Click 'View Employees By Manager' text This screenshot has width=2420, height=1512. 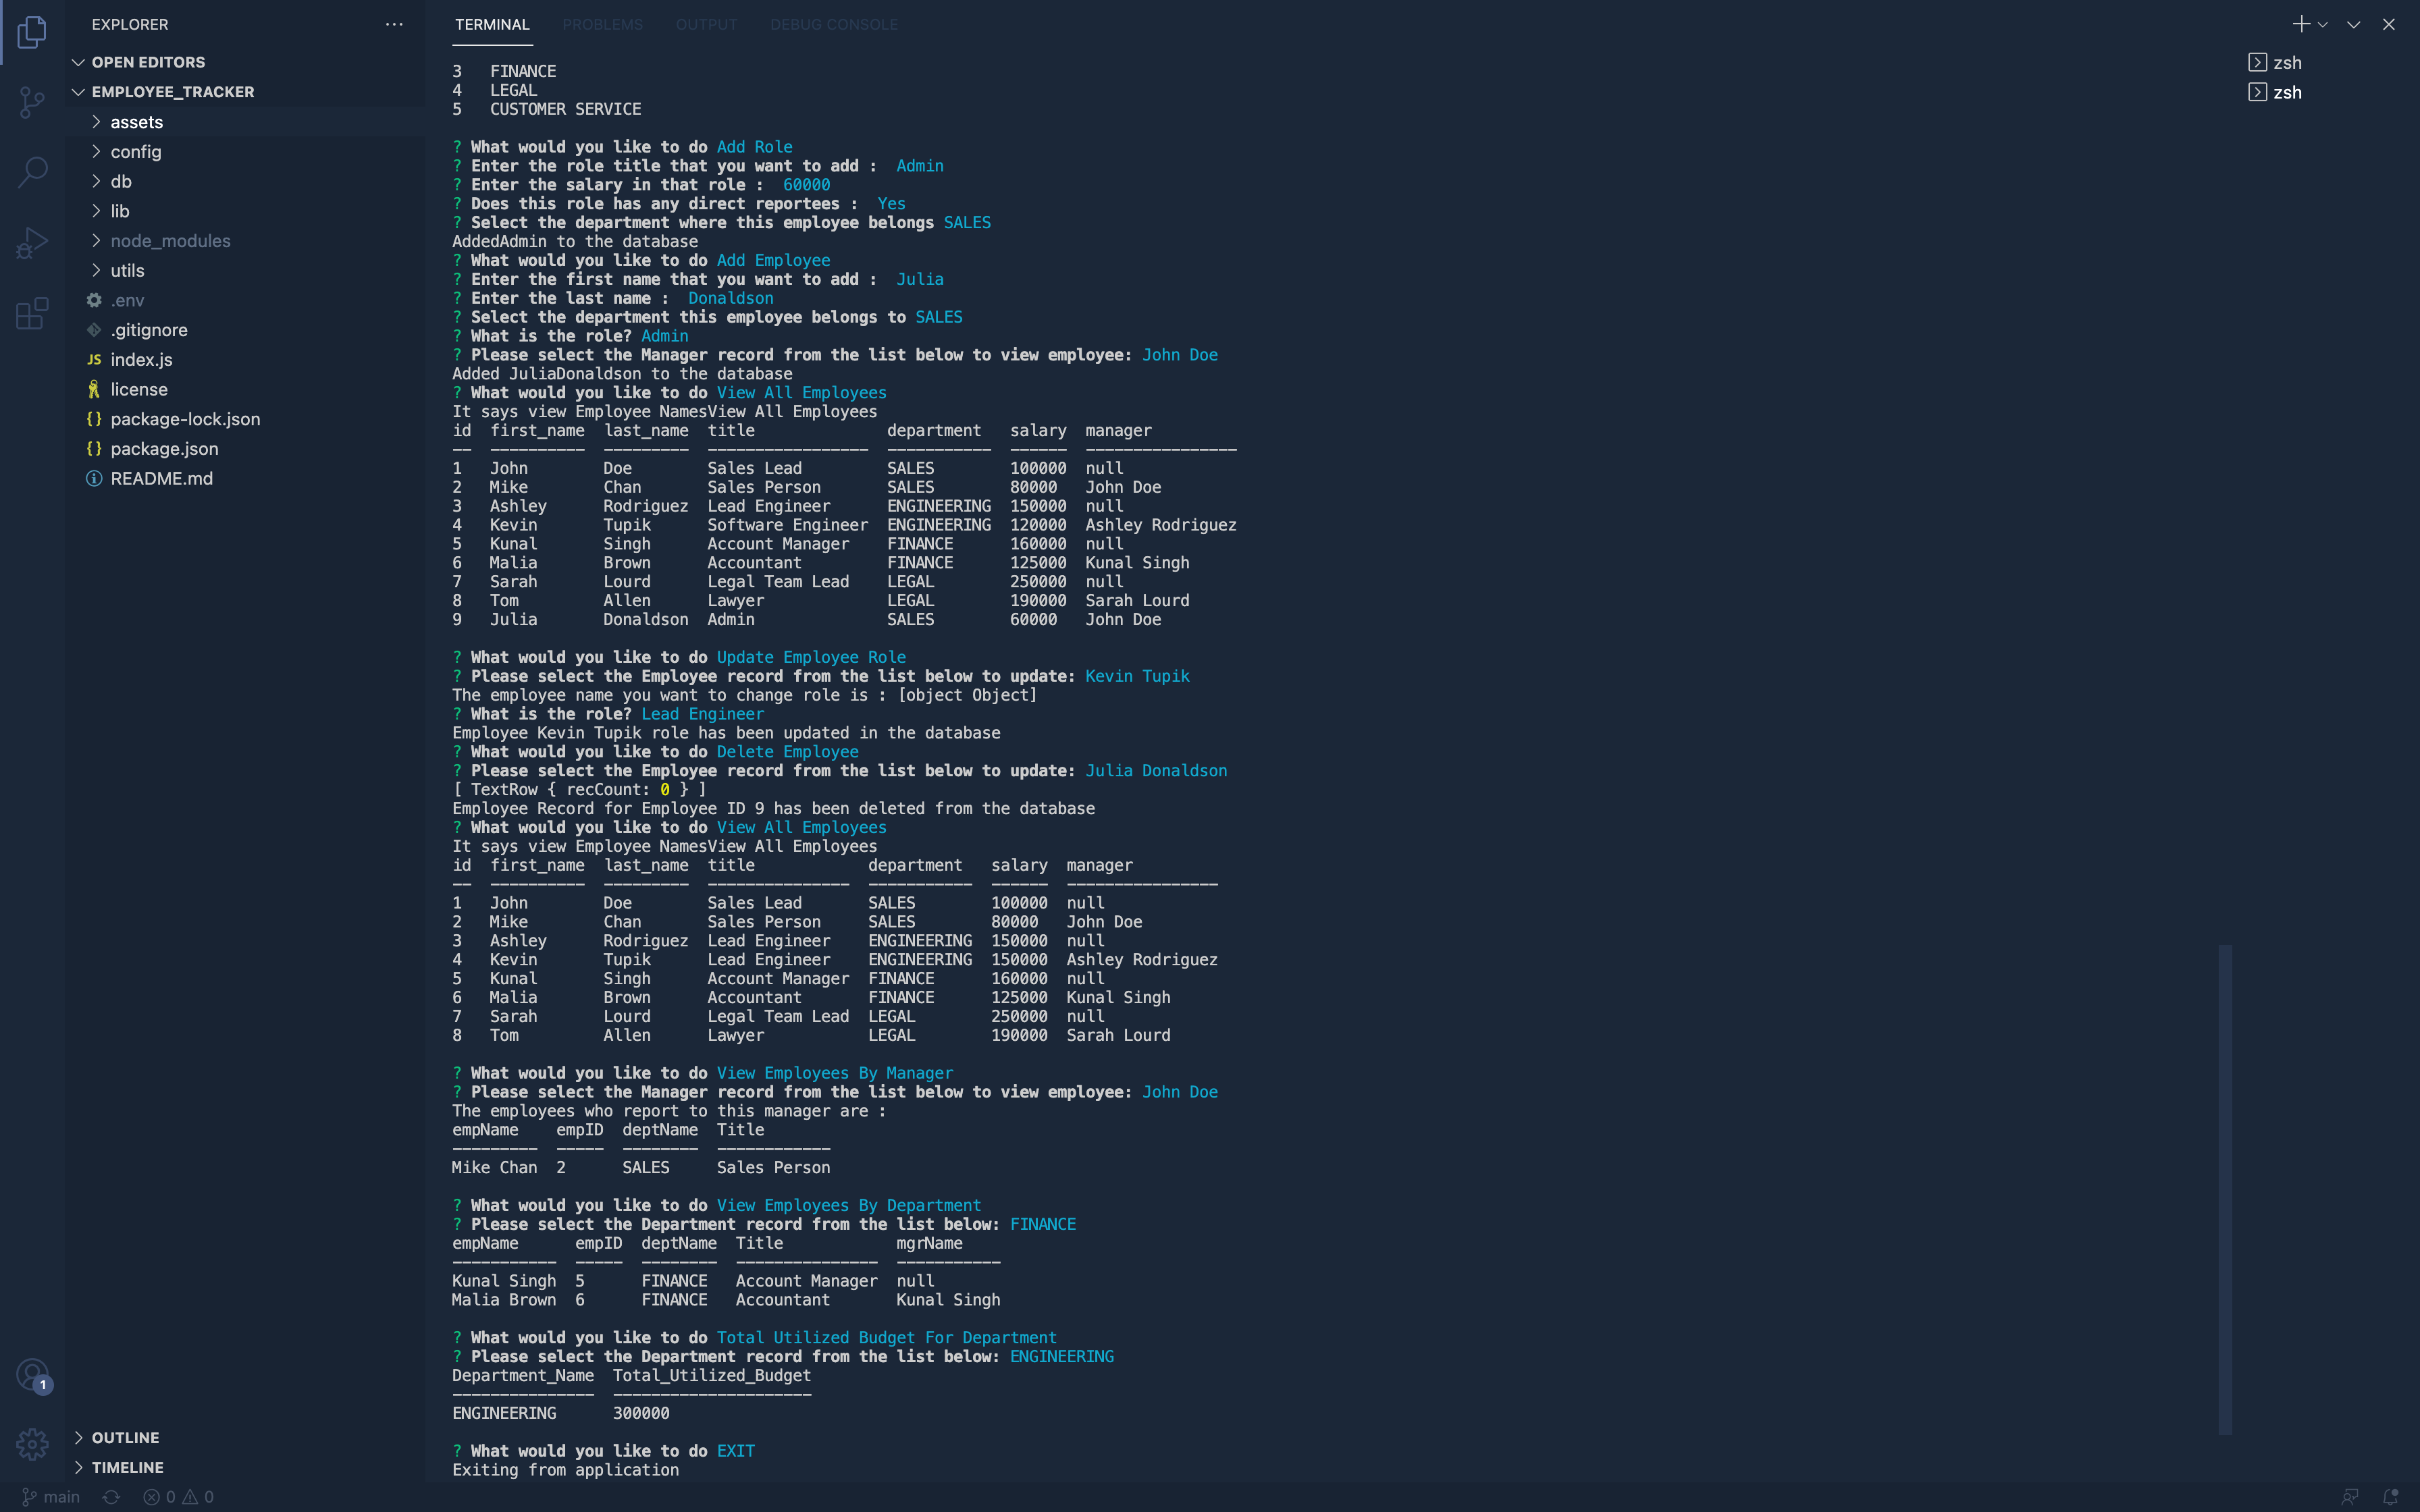[x=834, y=1073]
